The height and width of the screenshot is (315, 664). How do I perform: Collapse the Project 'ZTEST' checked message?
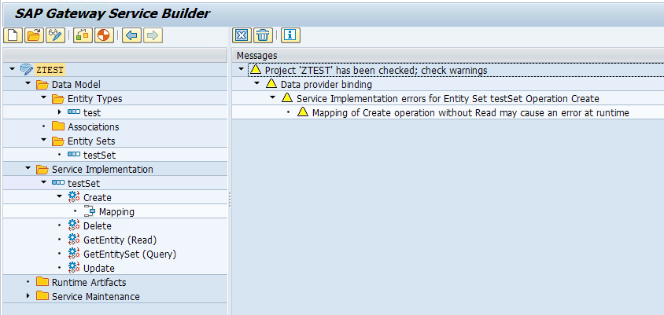(x=242, y=69)
